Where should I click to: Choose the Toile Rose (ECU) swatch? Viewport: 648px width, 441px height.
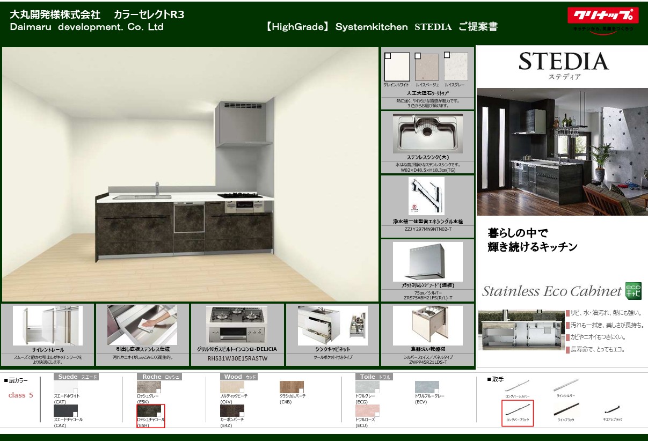point(367,411)
